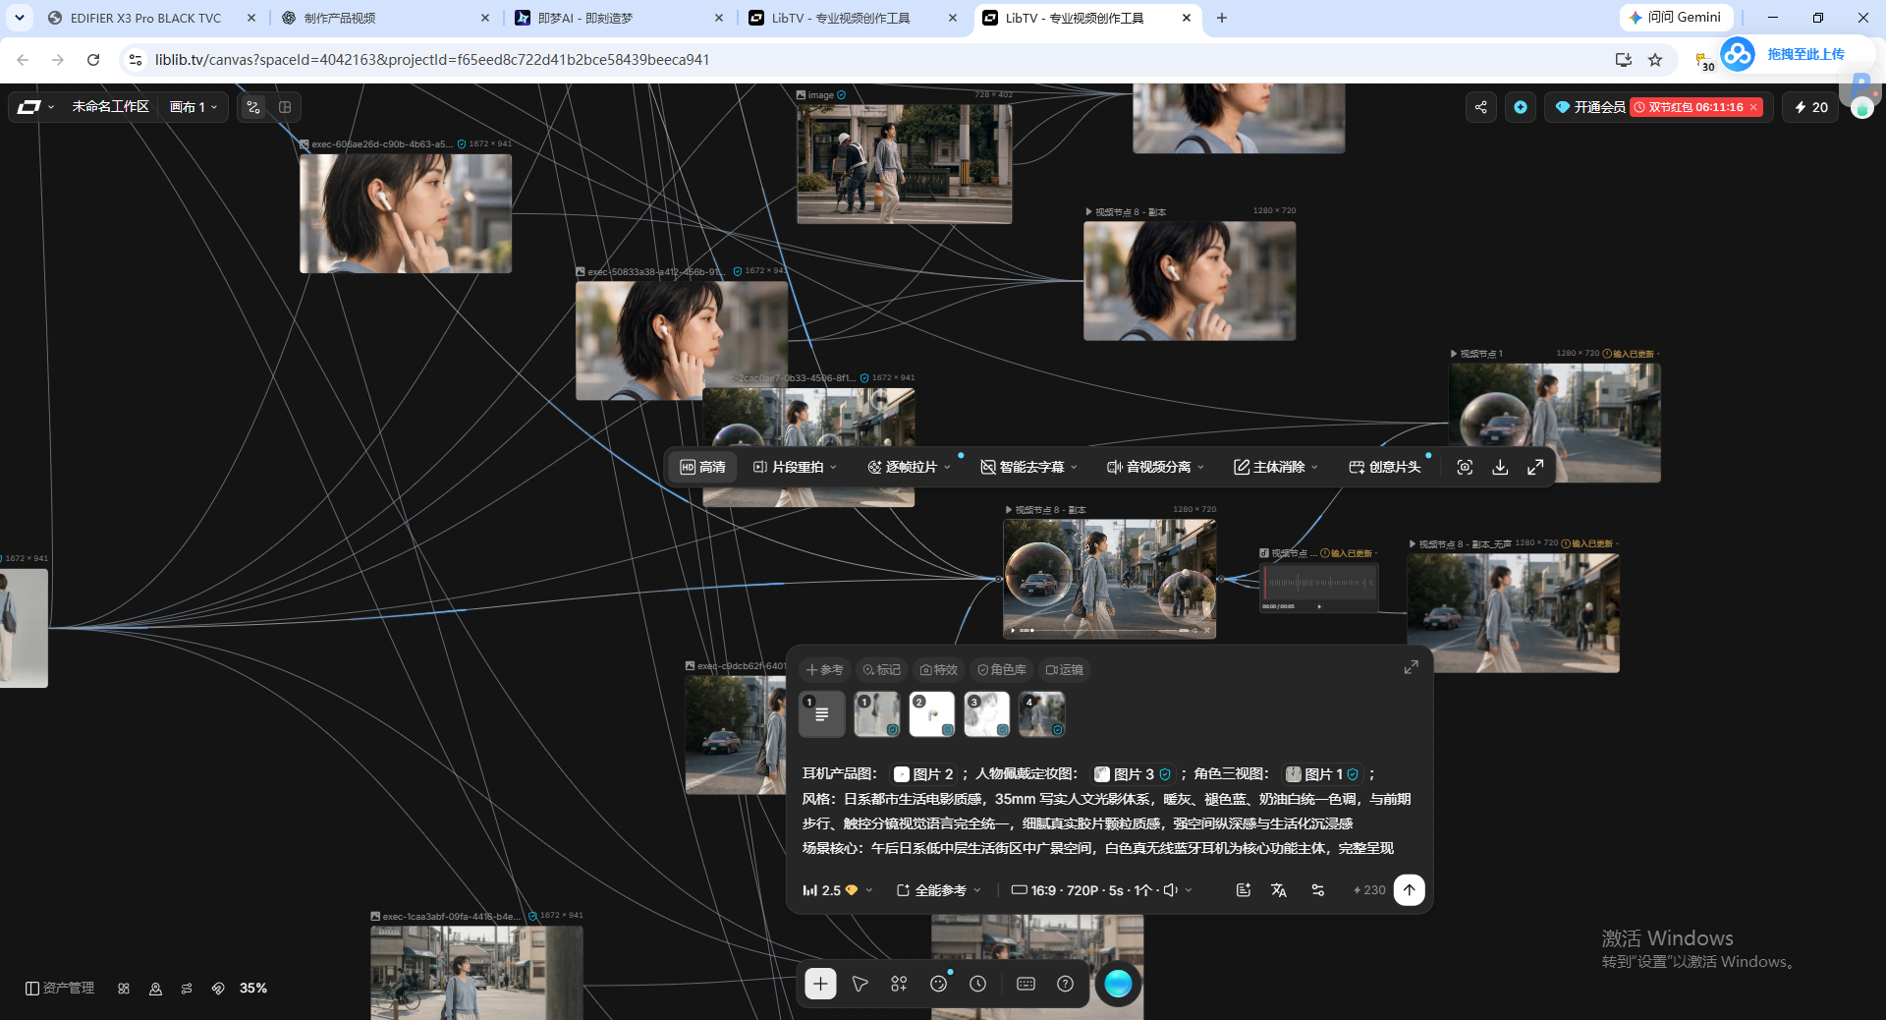Open the 音视频分离 dropdown
Viewport: 1886px width, 1020px height.
1155,467
